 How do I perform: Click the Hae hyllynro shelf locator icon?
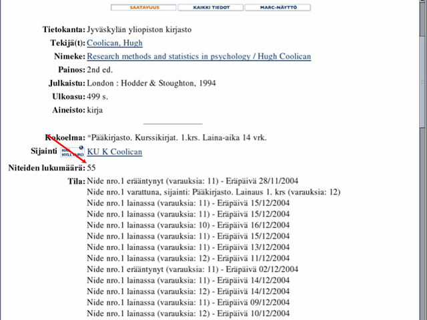click(73, 152)
